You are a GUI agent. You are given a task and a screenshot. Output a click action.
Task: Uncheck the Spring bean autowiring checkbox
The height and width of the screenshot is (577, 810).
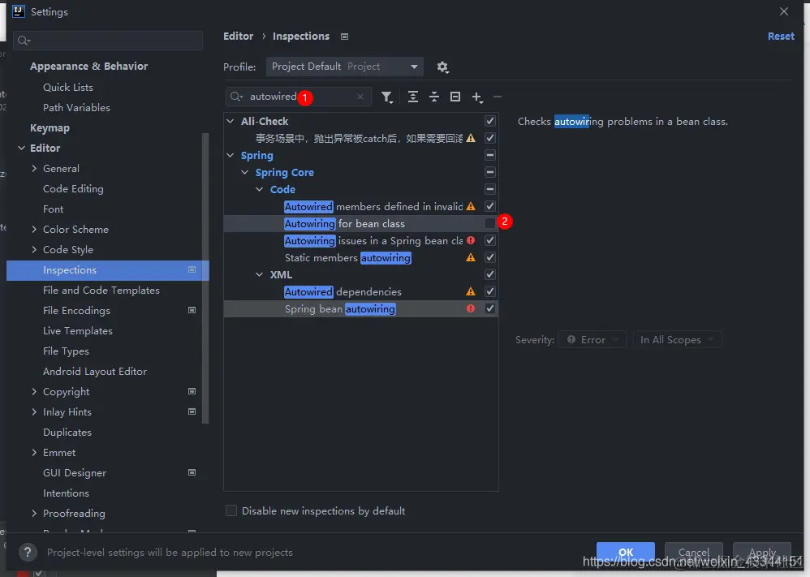click(x=489, y=308)
